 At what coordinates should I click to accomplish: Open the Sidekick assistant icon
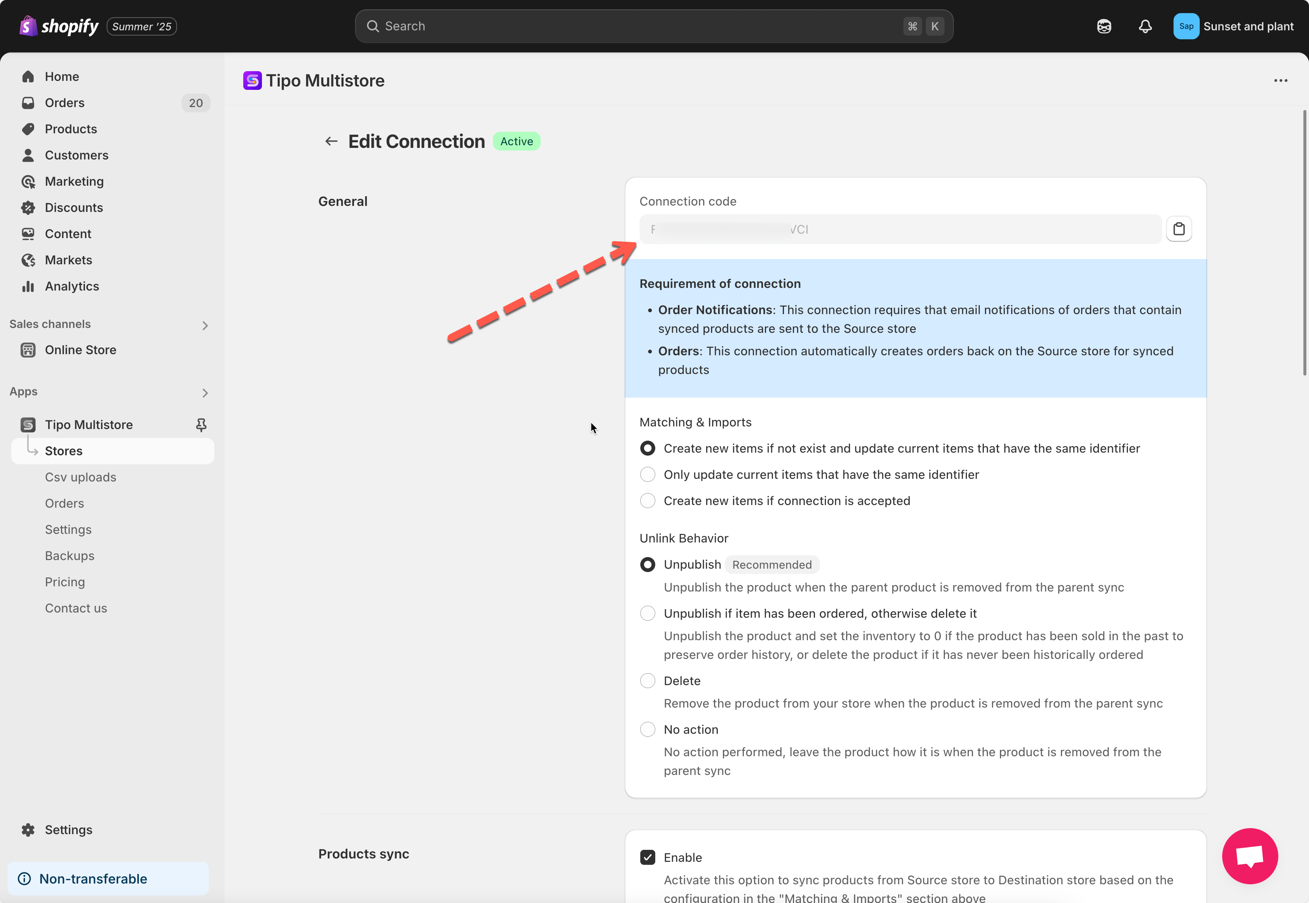point(1104,26)
